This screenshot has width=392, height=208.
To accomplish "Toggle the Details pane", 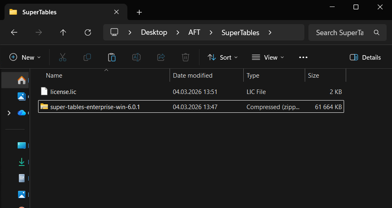I will coord(365,57).
